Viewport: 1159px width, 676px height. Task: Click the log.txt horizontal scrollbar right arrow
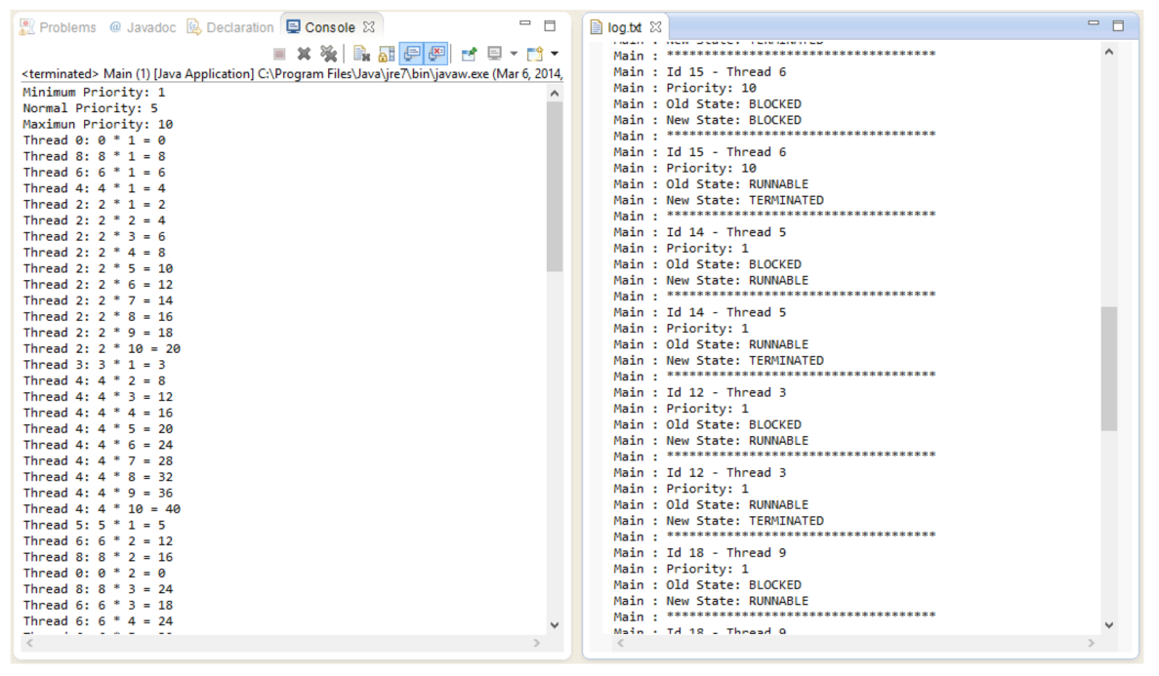tap(1091, 642)
